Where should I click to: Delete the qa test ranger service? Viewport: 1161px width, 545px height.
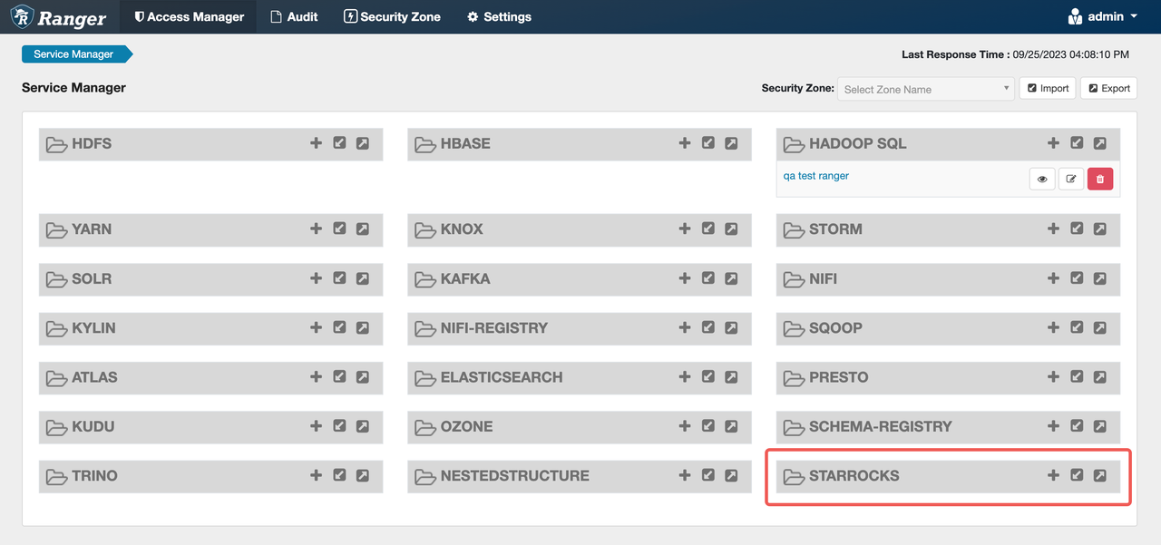[x=1099, y=180]
